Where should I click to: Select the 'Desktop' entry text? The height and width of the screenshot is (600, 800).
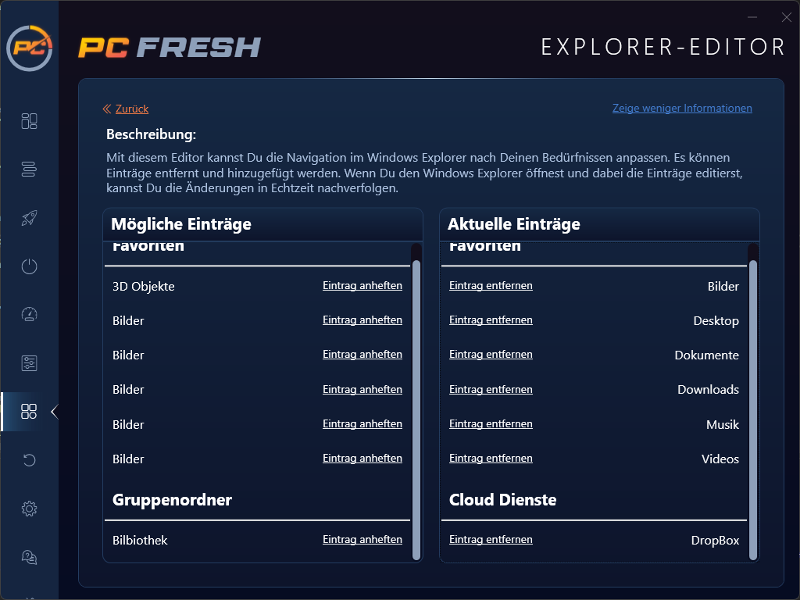[x=716, y=321]
